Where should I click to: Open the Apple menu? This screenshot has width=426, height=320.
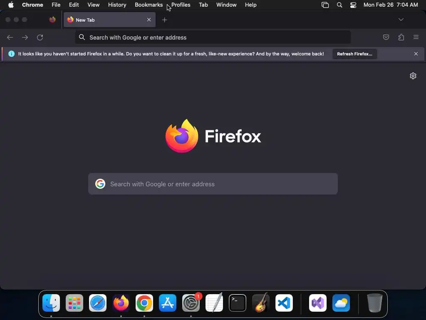(11, 5)
